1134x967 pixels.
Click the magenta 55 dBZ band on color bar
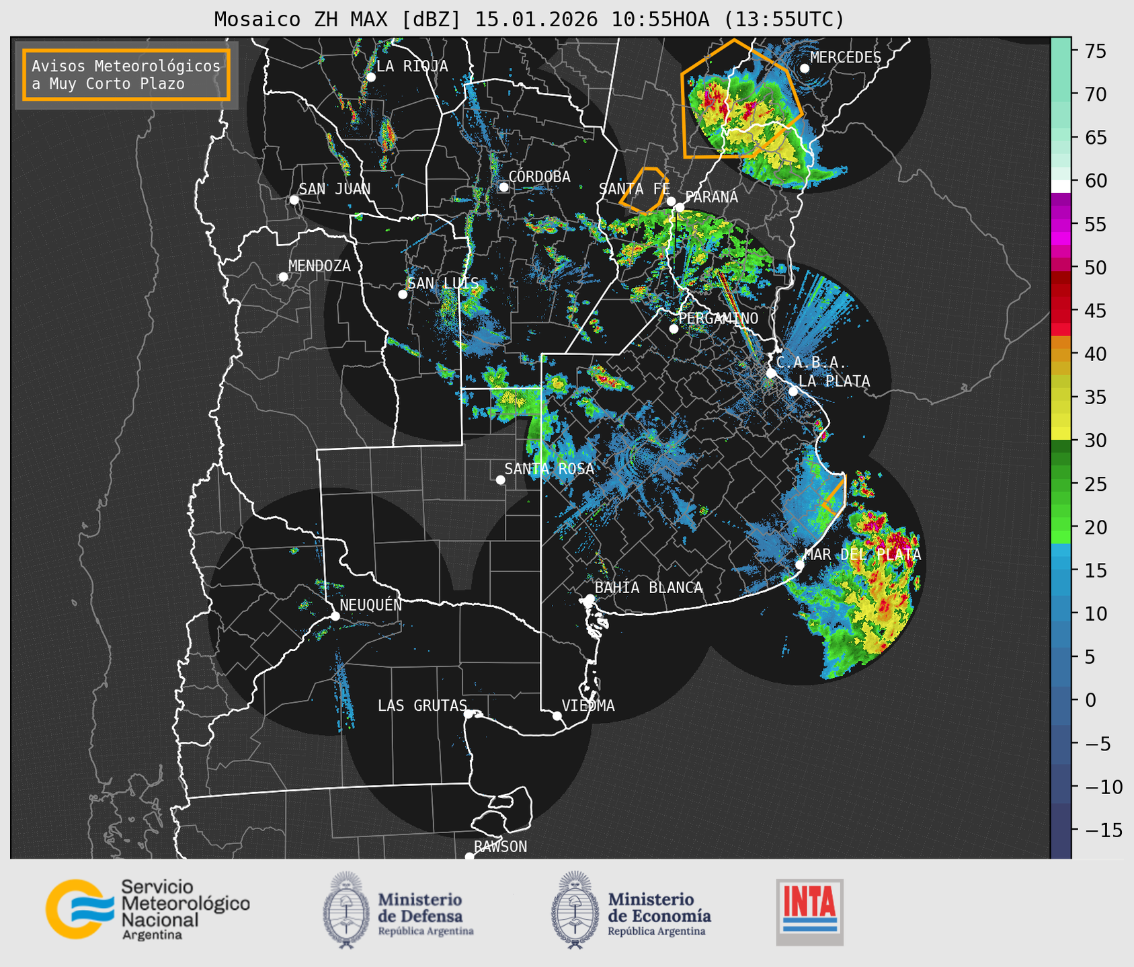pos(1061,224)
